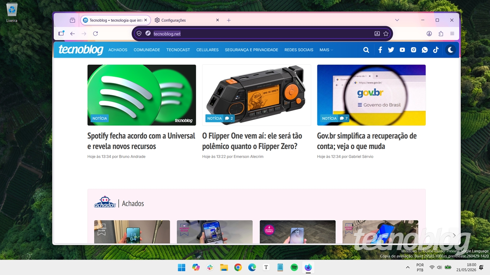This screenshot has height=275, width=490.
Task: Open the gov.br magnifier article thumbnail
Action: coord(371,95)
